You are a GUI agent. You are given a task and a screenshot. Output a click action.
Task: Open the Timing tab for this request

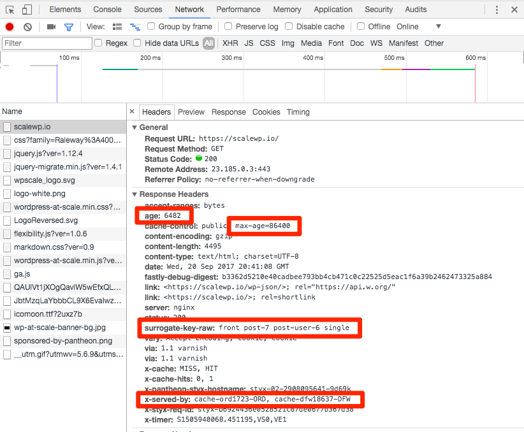pyautogui.click(x=298, y=112)
